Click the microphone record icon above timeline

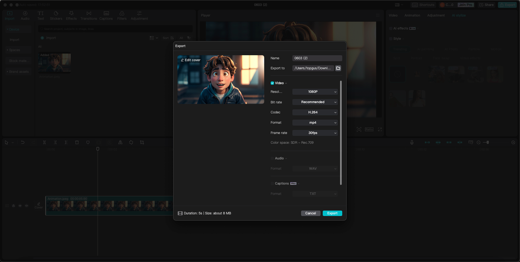(412, 143)
